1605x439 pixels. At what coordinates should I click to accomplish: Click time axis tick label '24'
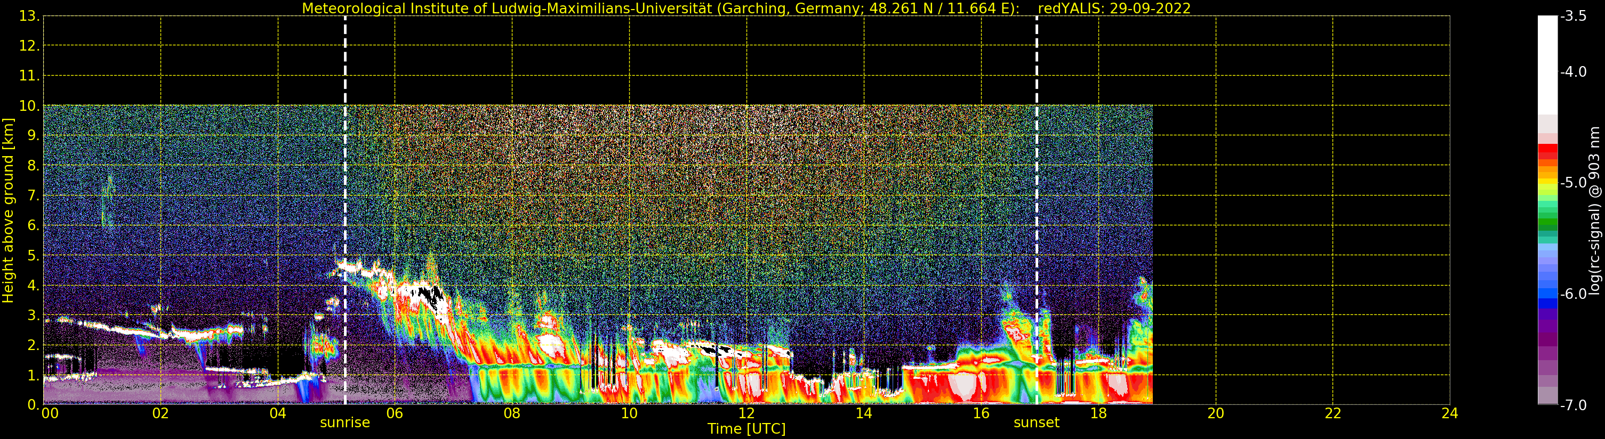click(x=1450, y=413)
